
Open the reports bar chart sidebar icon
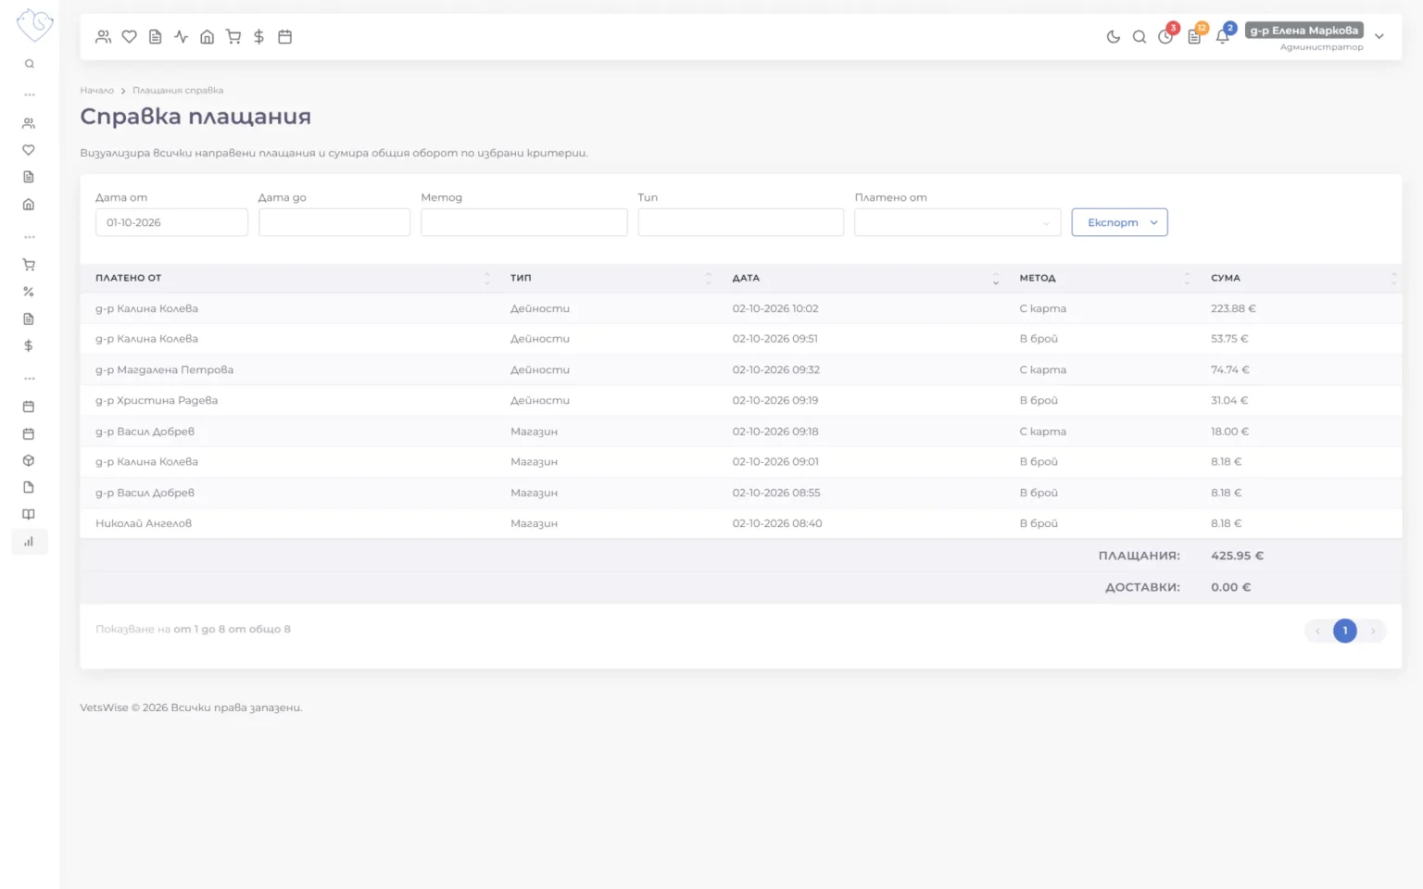click(x=29, y=542)
